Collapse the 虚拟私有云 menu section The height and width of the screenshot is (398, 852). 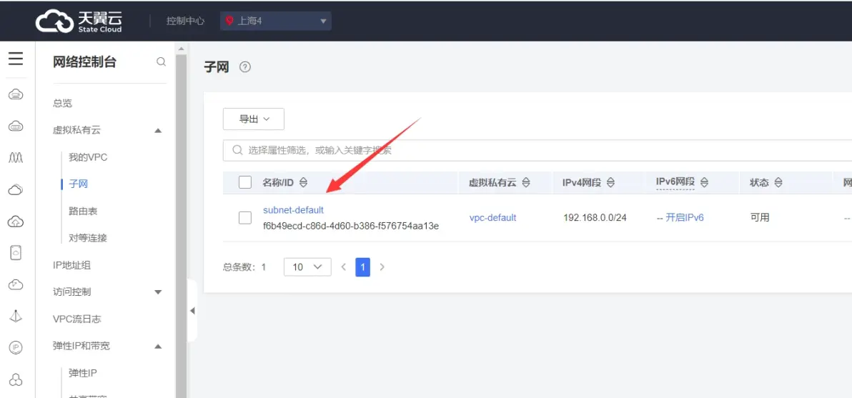coord(158,130)
